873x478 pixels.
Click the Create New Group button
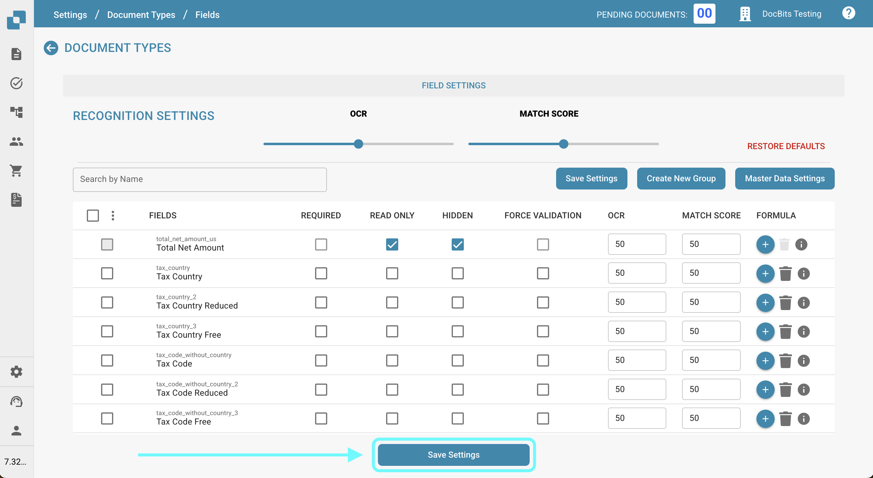coord(681,178)
